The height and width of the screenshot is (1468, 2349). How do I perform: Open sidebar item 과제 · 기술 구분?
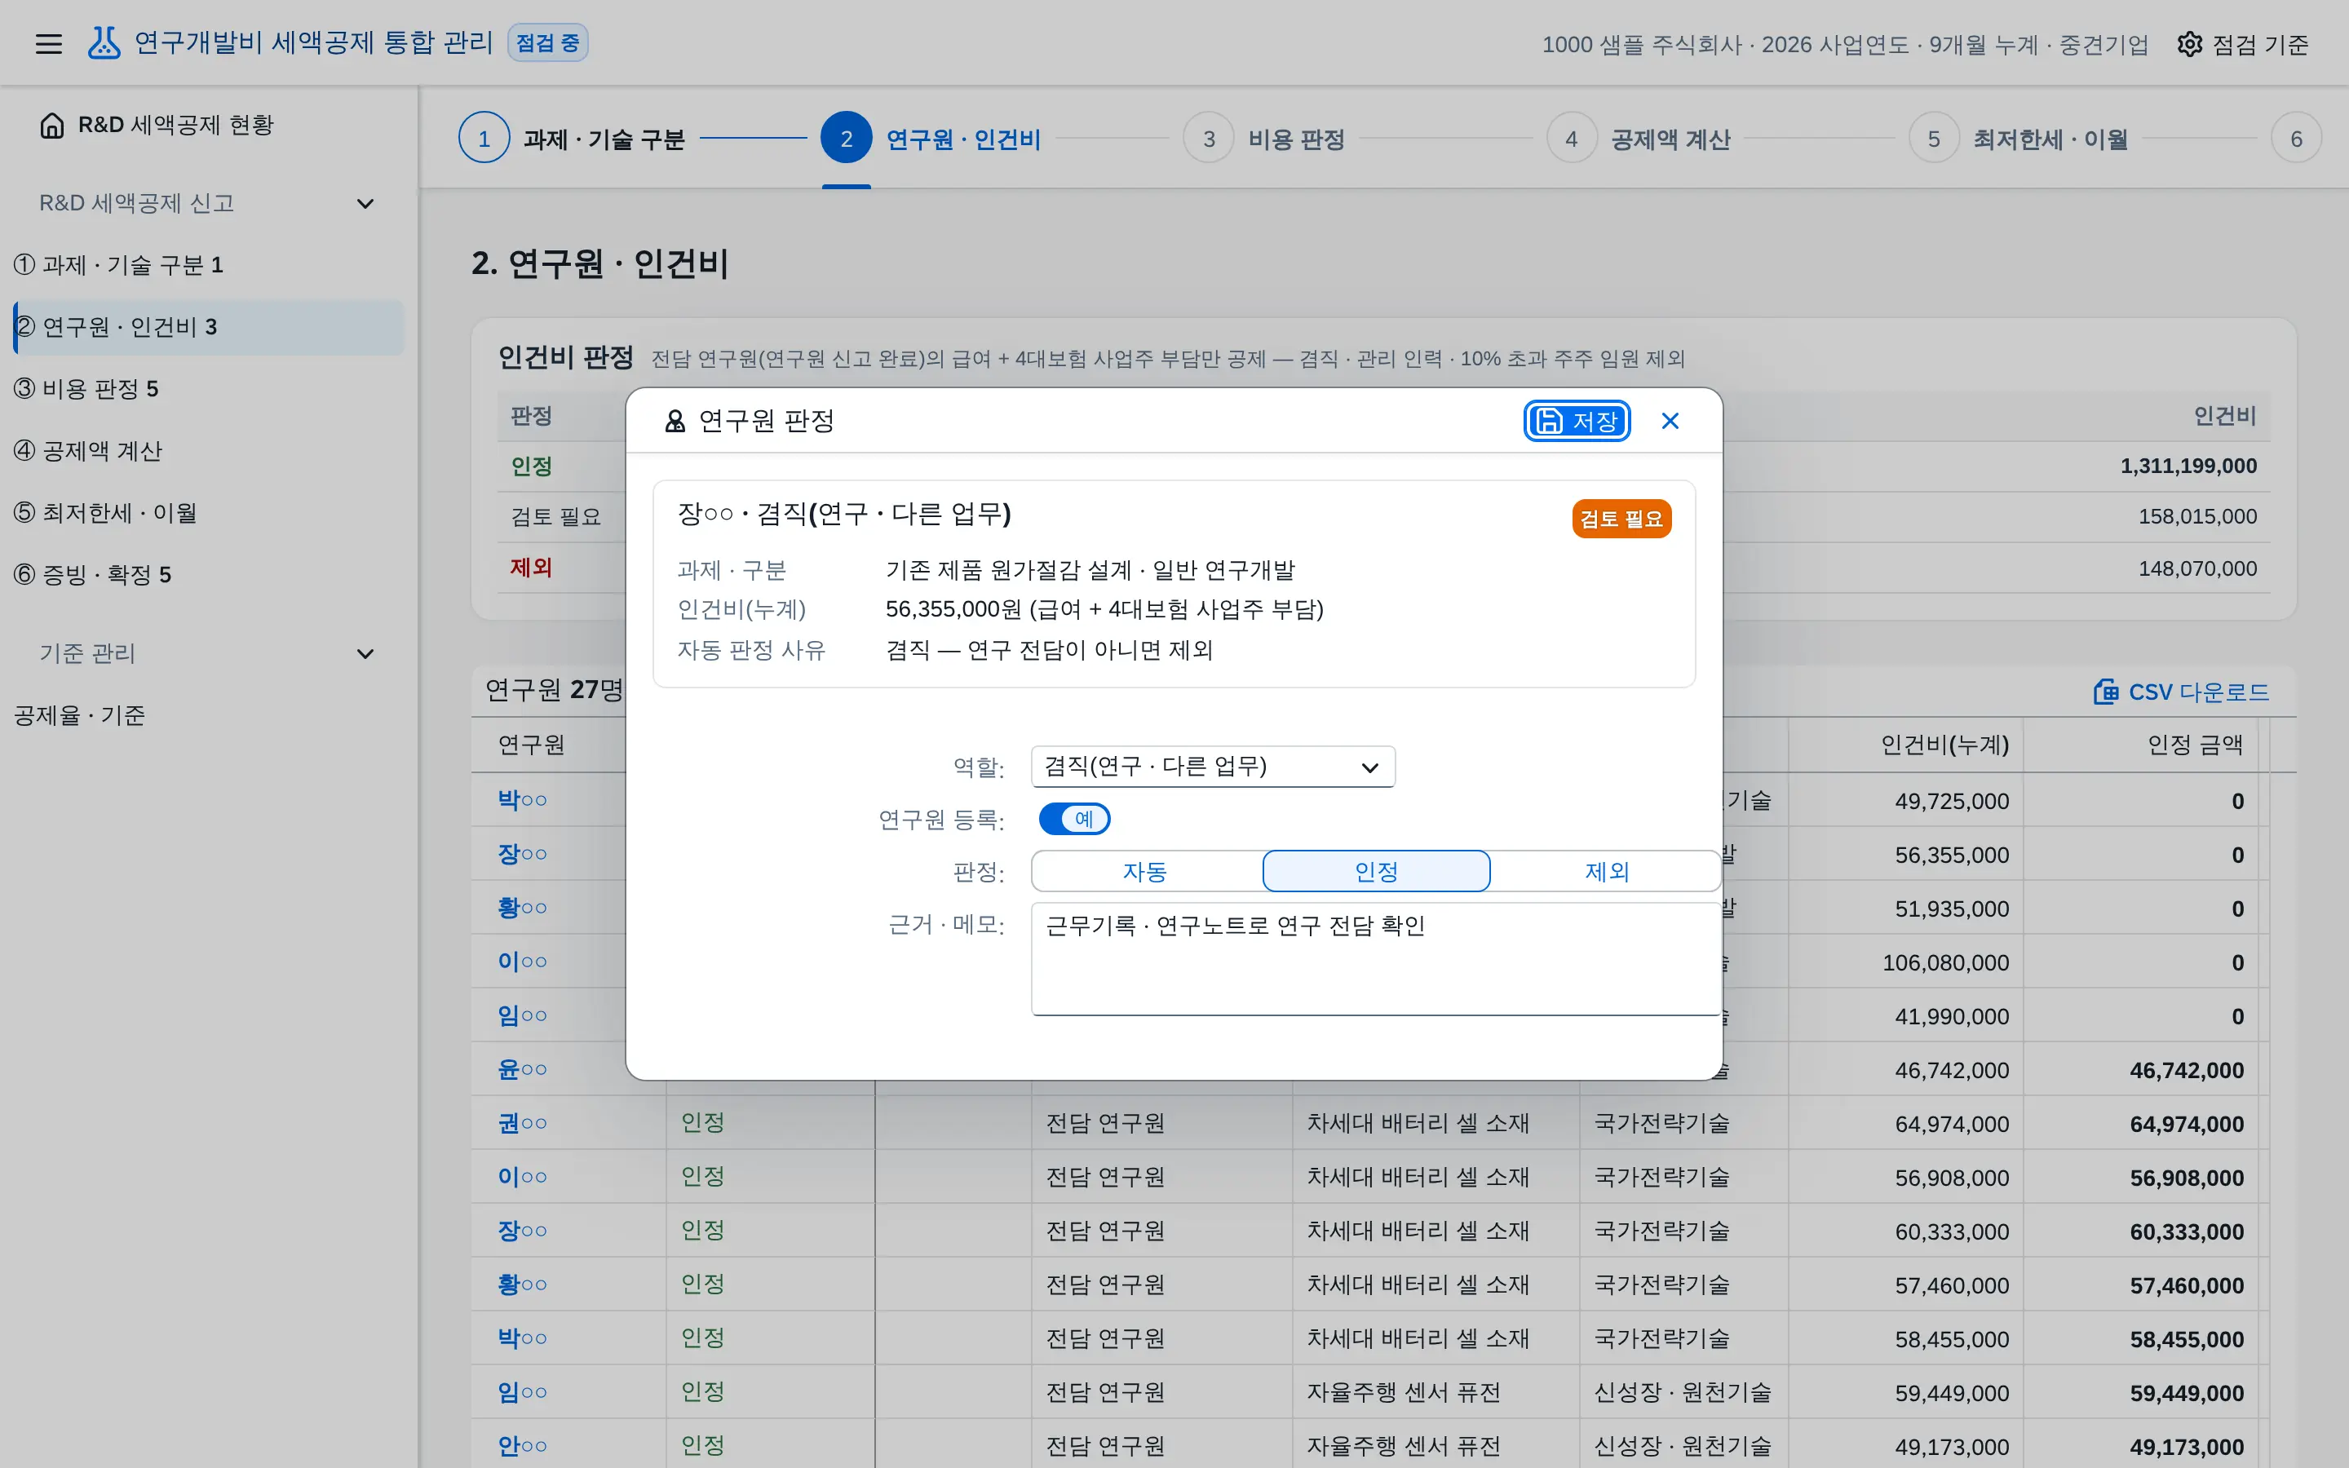(x=209, y=265)
